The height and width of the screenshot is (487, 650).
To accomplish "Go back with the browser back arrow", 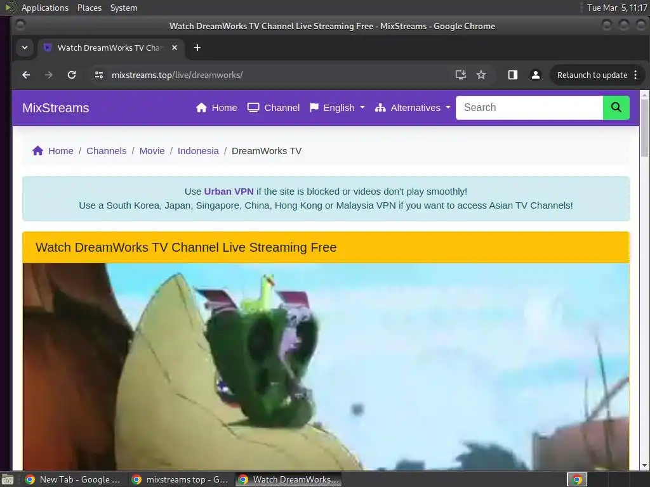I will (26, 75).
